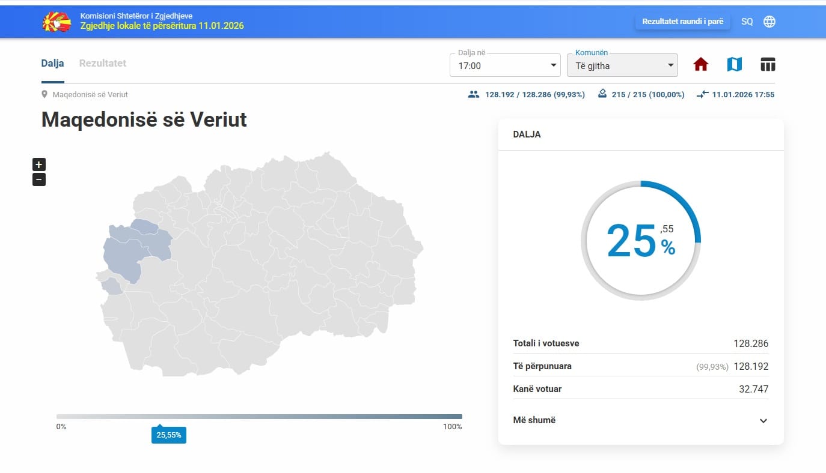Click the 25,55% marker on gradient scale

168,435
